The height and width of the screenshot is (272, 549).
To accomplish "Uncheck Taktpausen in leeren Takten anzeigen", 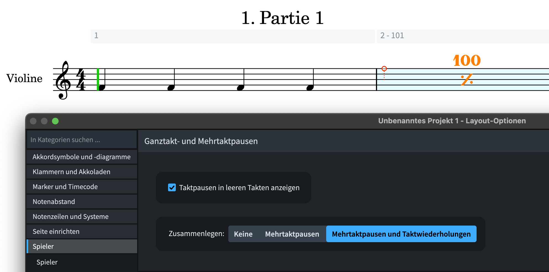I will 172,188.
